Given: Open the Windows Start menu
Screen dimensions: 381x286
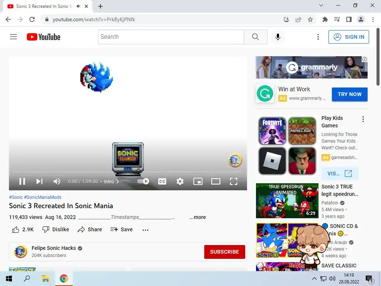Looking at the screenshot, I should coord(9,279).
